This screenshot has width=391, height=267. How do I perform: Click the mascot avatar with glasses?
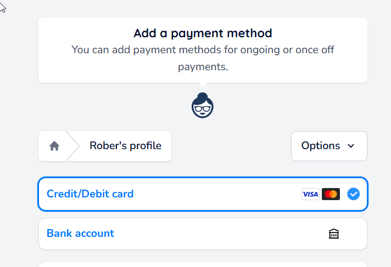[x=202, y=106]
